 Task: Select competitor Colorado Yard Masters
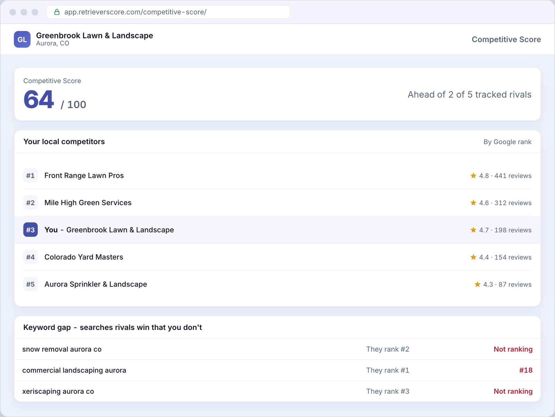277,257
